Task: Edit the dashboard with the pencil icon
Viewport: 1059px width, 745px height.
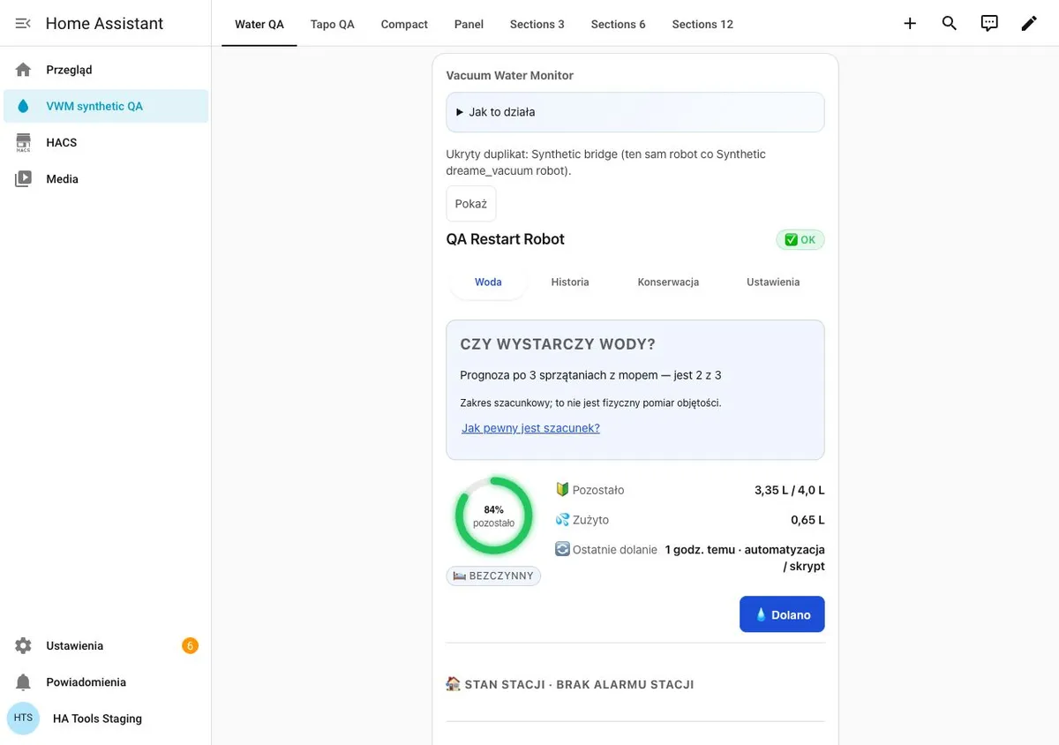Action: pos(1029,24)
